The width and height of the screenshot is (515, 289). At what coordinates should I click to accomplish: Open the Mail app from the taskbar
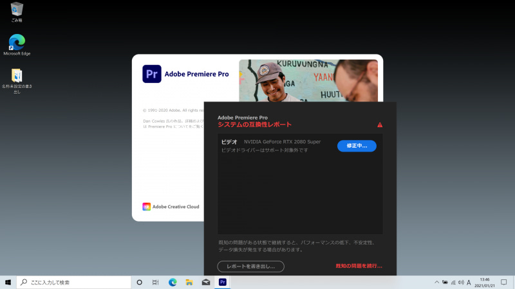tap(206, 282)
